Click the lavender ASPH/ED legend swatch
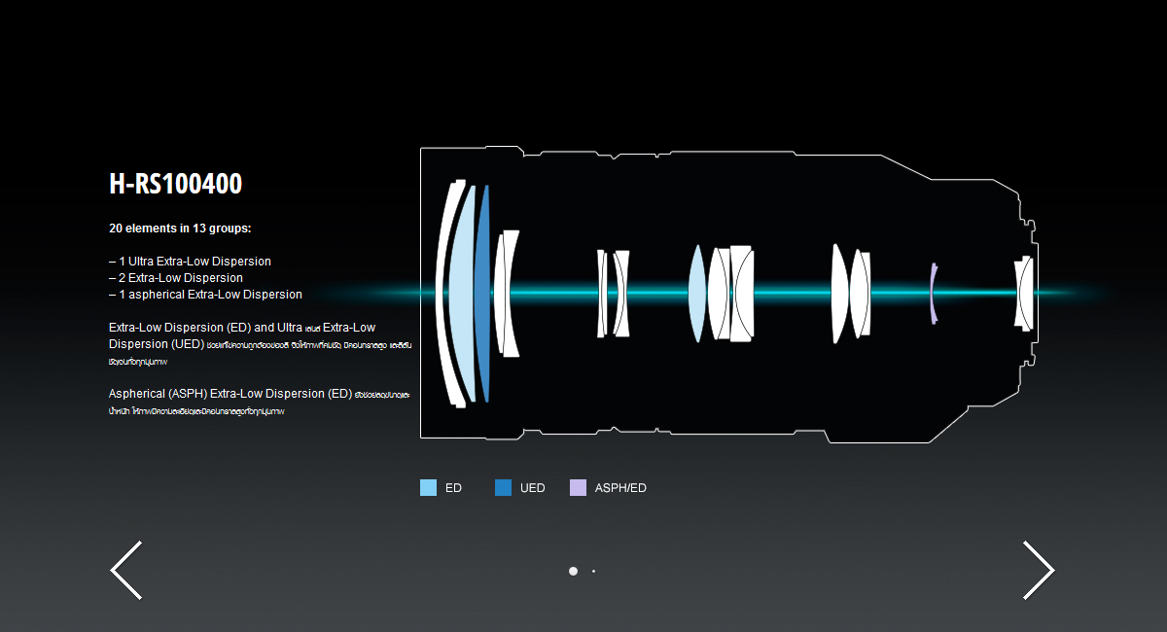1167x632 pixels. (578, 488)
